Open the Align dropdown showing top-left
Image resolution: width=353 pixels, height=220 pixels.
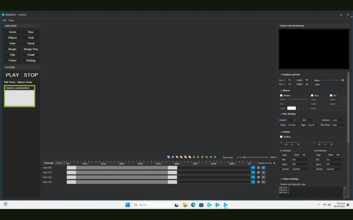pos(313,125)
